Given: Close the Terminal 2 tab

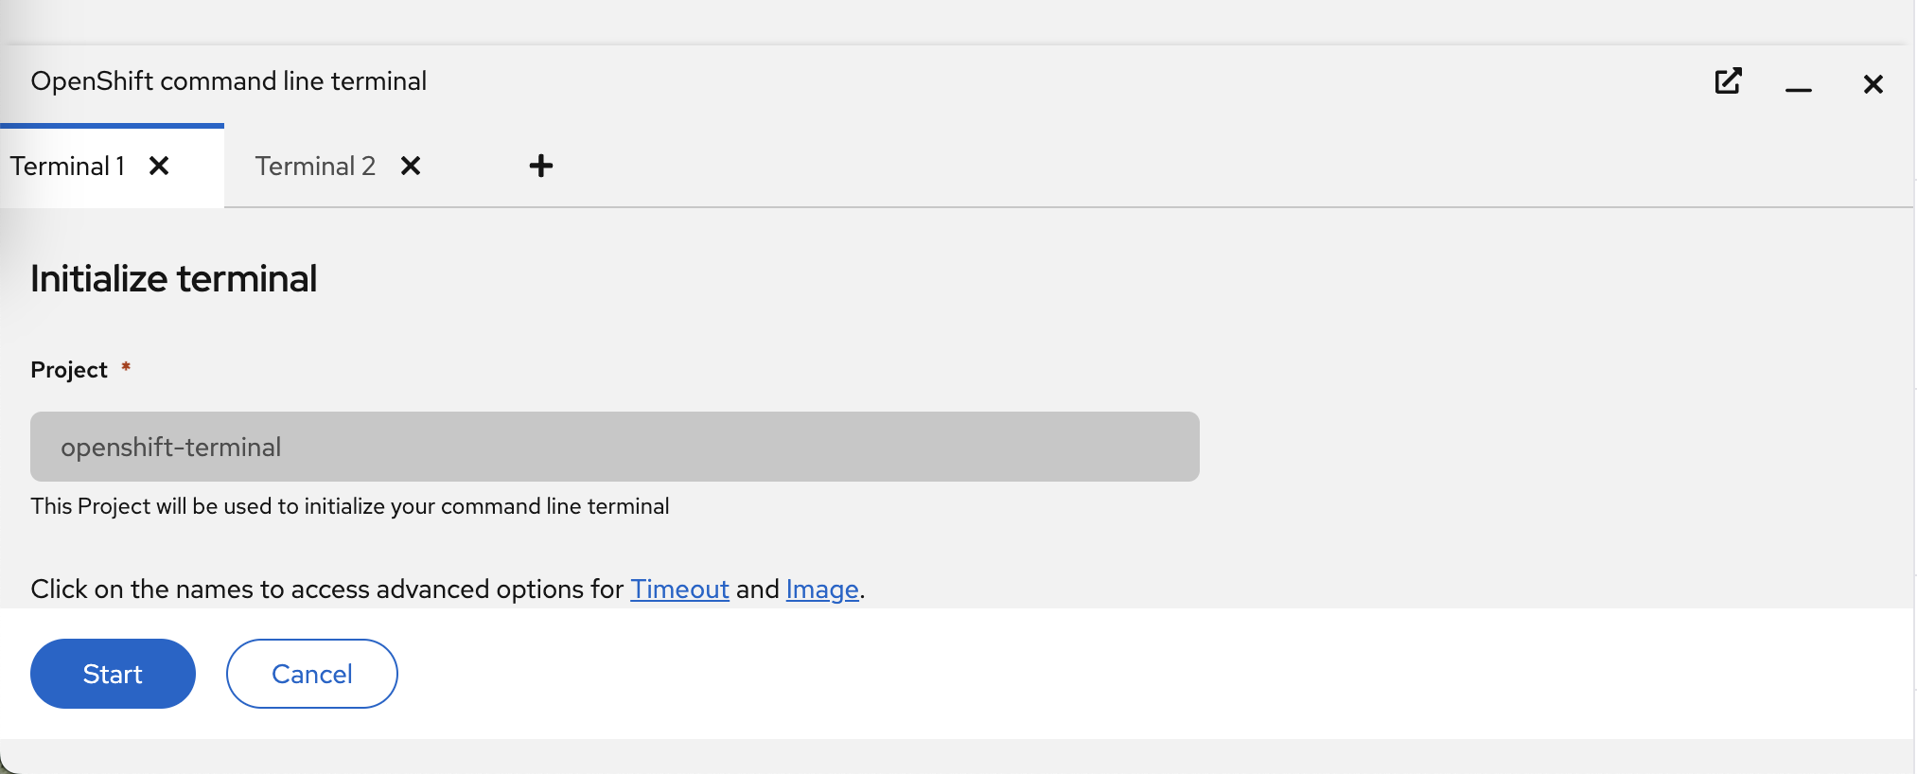Looking at the screenshot, I should tap(411, 167).
